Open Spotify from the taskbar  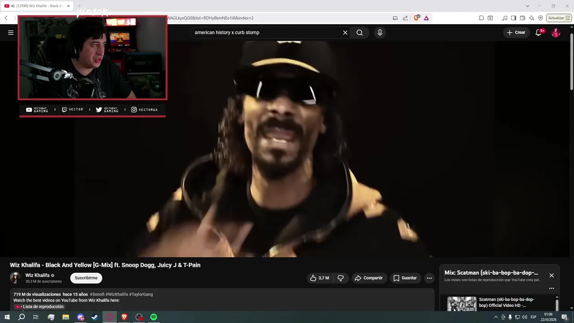pos(154,317)
